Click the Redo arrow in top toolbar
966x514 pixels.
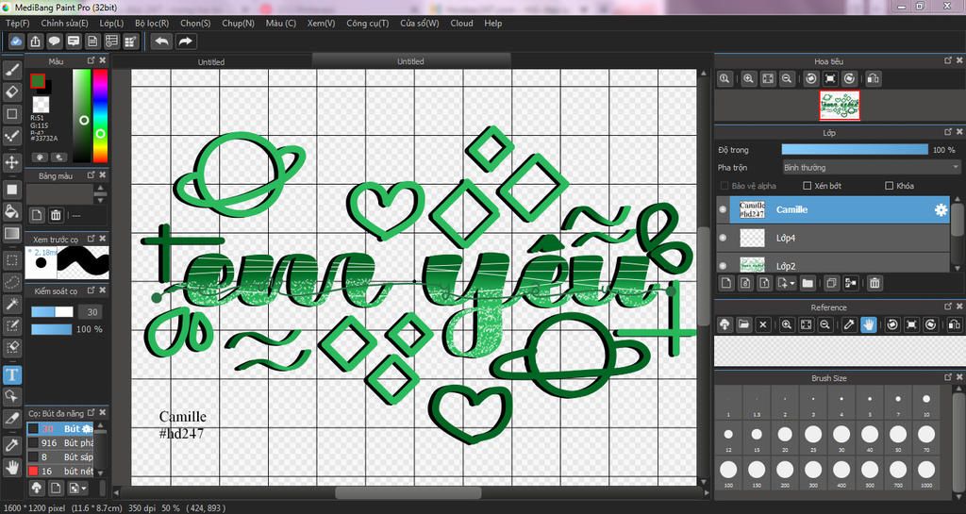[185, 41]
